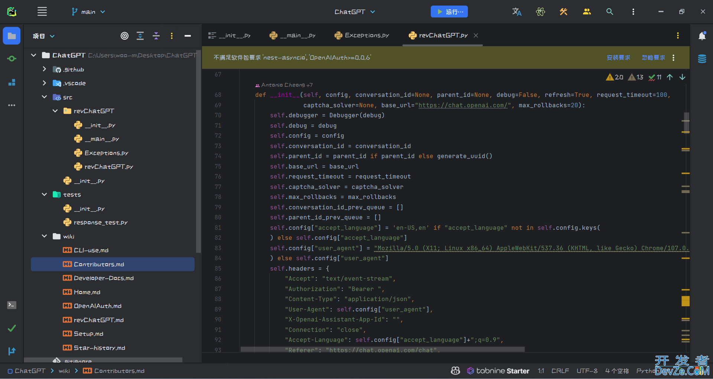The image size is (713, 379).
Task: Open editor tabs options menu
Action: [678, 36]
